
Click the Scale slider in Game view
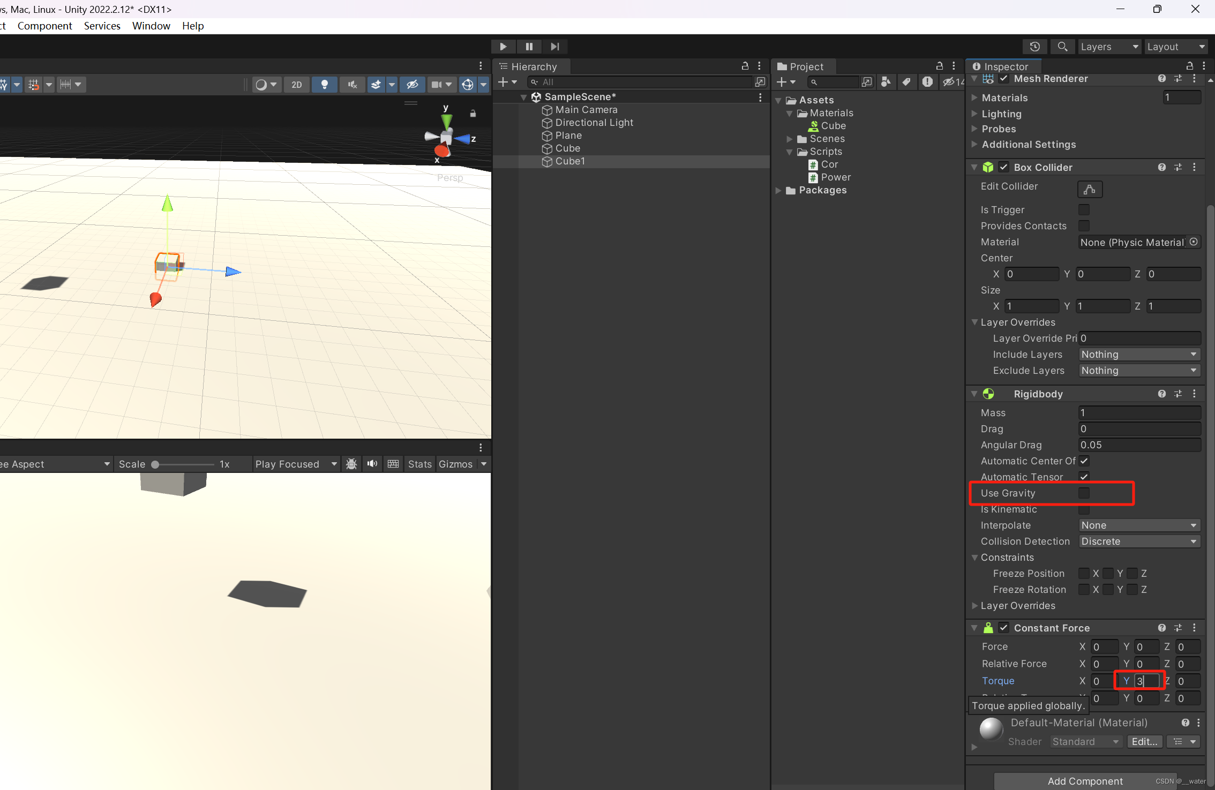click(x=155, y=464)
